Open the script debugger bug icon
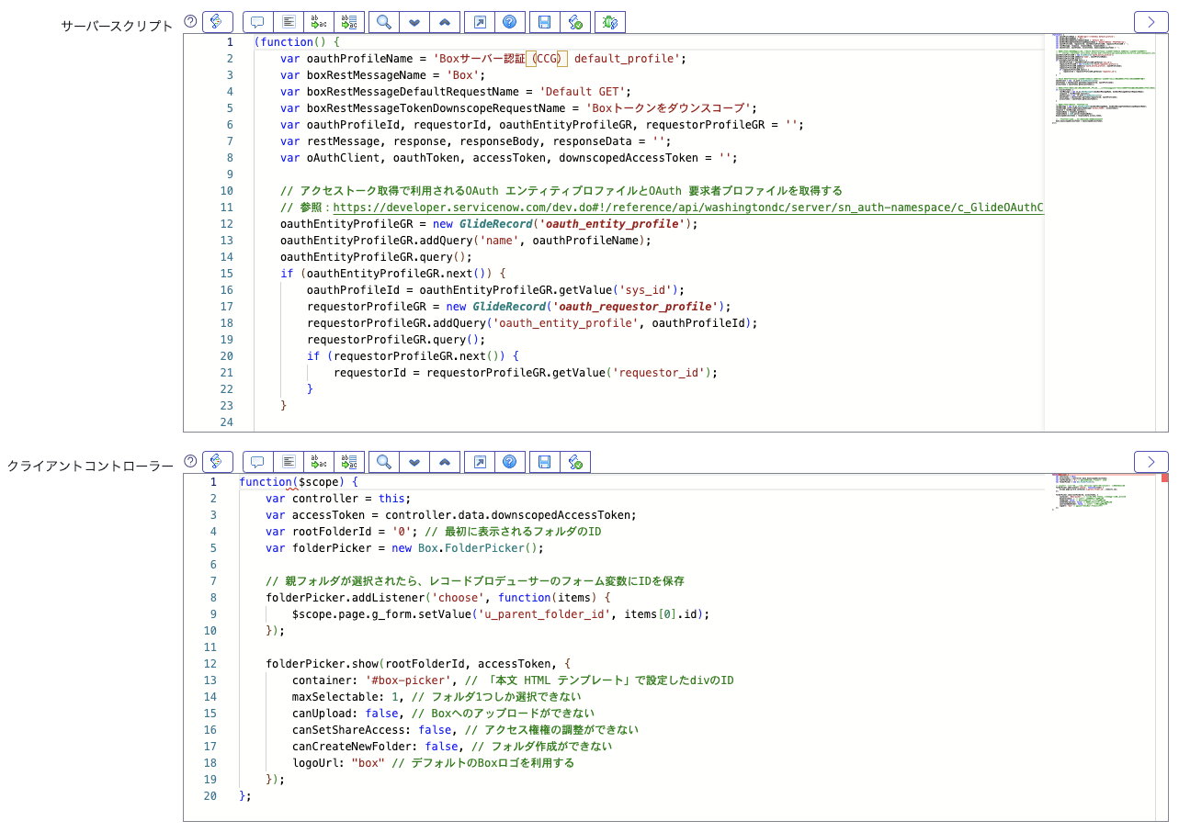This screenshot has width=1179, height=832. (610, 22)
